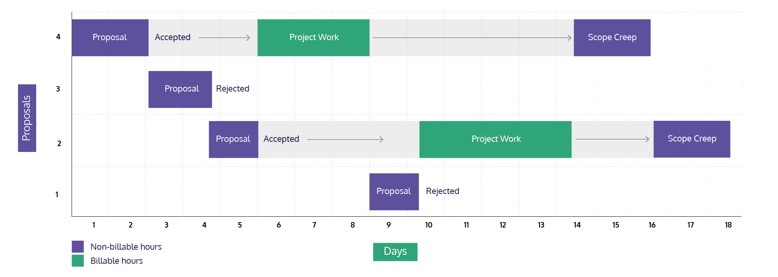The height and width of the screenshot is (277, 778).
Task: Click the Rejected label in row 1
Action: [x=443, y=191]
